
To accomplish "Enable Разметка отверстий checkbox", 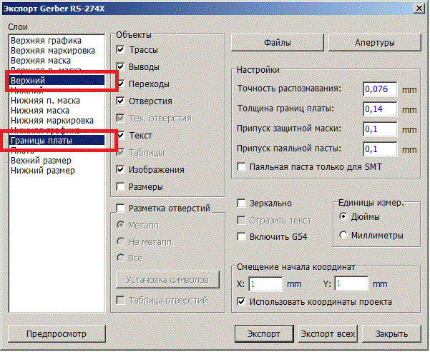I will (x=120, y=208).
